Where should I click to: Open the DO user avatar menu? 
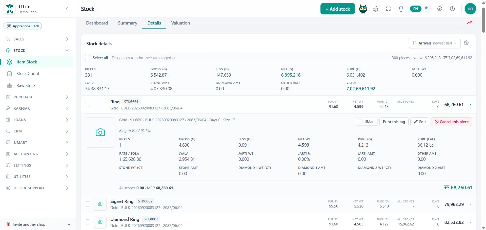[470, 9]
